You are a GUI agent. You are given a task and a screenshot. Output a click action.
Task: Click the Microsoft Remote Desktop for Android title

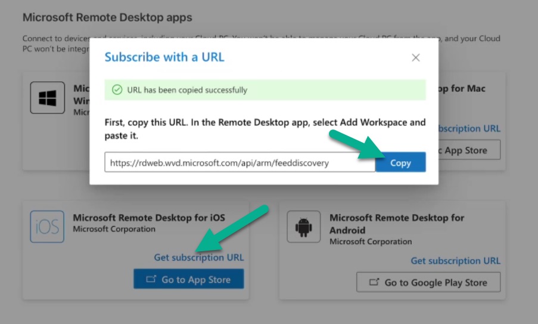397,224
